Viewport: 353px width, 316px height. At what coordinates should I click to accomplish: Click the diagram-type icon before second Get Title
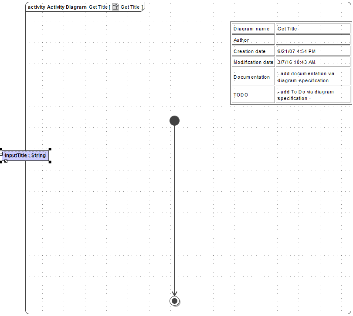pos(115,7)
